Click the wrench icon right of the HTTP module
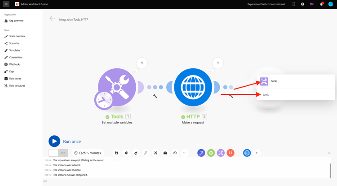 point(231,96)
